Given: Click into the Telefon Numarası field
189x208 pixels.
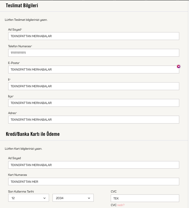Looking at the screenshot, I should point(94,53).
